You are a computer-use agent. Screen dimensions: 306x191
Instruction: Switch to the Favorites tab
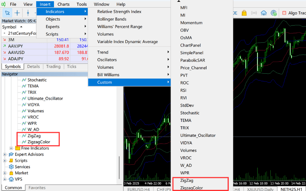pyautogui.click(x=37, y=188)
